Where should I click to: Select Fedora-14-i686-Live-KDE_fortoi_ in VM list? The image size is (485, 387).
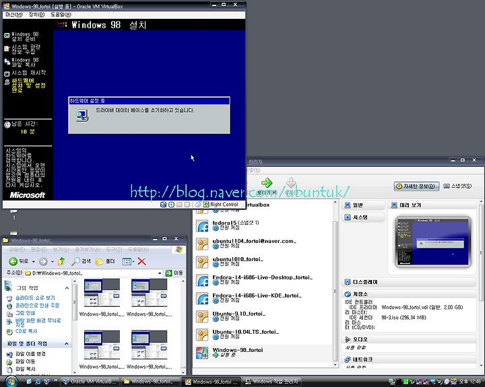tap(263, 298)
